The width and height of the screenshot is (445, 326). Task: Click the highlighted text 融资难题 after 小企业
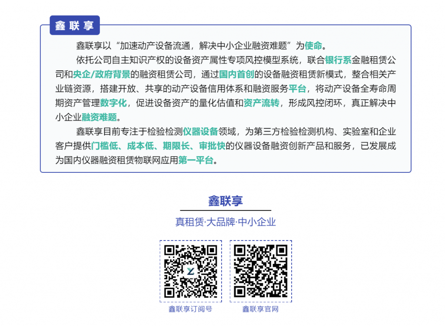[100, 117]
